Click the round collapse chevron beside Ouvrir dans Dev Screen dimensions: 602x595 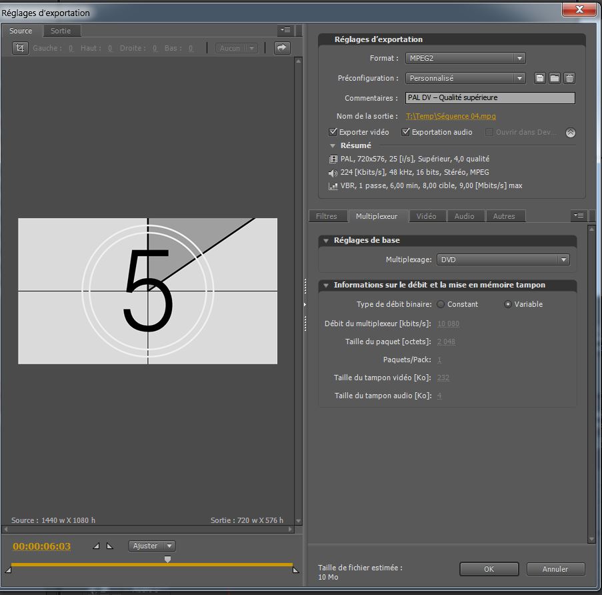[570, 133]
